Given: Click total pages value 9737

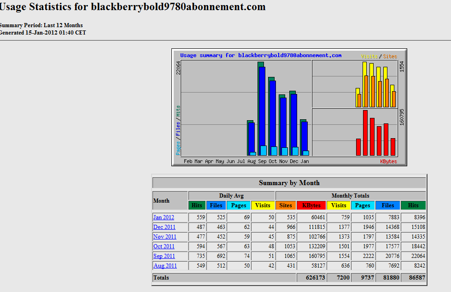Looking at the screenshot, I should 367,278.
